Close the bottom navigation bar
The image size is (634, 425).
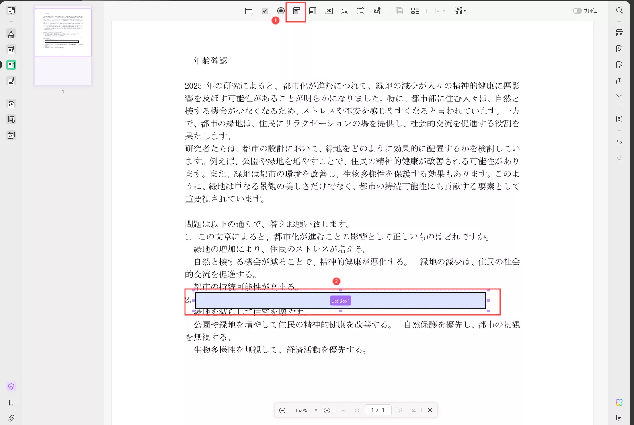point(430,410)
